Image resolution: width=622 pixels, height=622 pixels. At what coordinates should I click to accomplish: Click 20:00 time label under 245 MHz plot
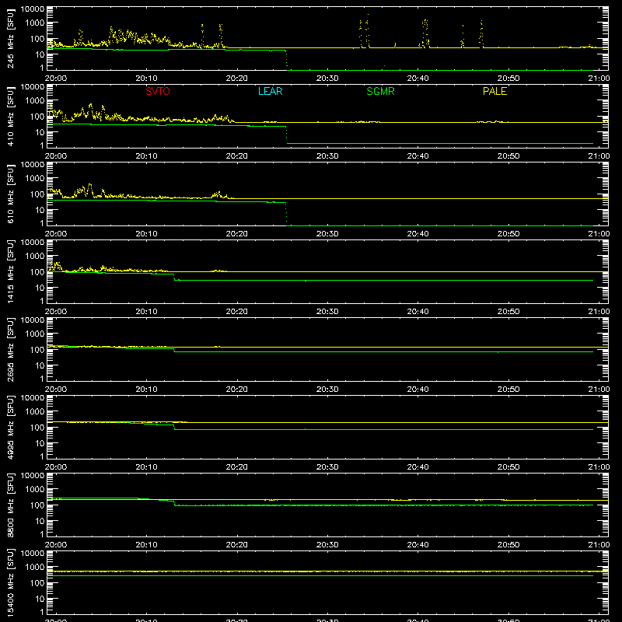tap(55, 79)
